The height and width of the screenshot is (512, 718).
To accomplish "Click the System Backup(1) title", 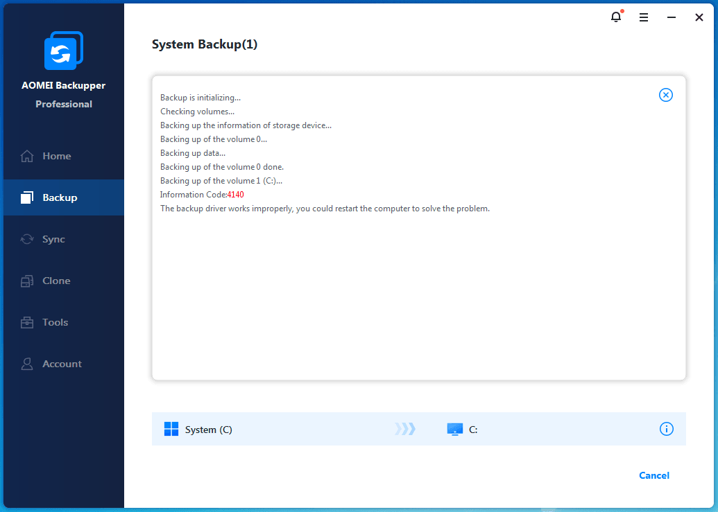I will (x=205, y=45).
